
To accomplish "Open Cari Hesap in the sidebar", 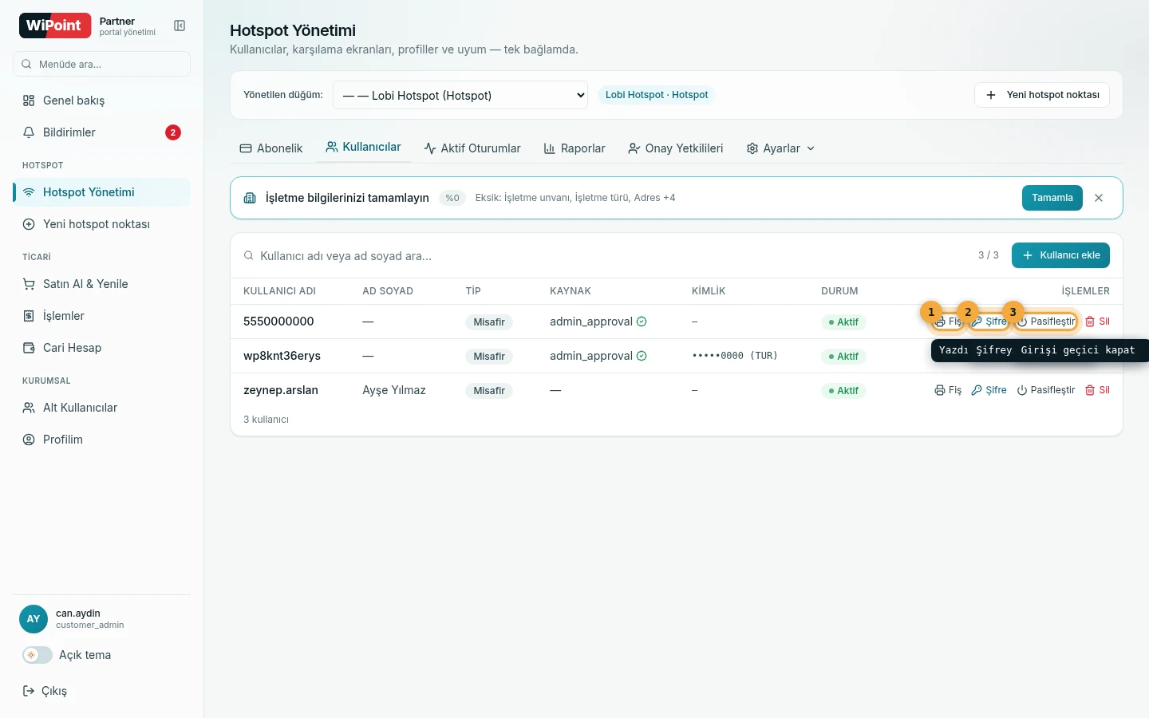I will pos(101,348).
